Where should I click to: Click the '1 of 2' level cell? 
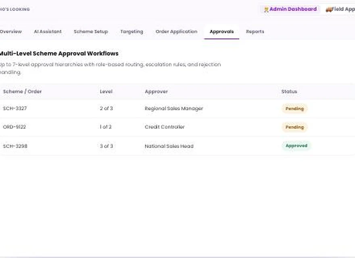[x=106, y=127]
